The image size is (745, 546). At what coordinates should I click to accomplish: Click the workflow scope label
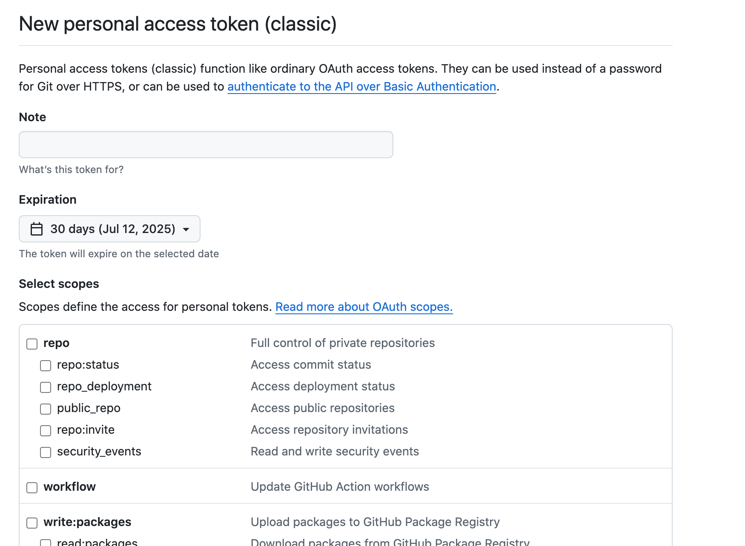(69, 486)
